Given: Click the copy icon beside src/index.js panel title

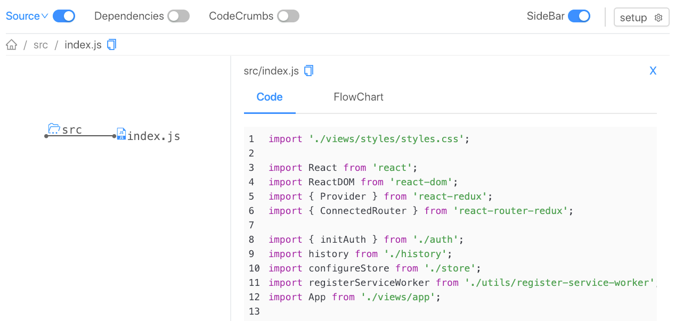Looking at the screenshot, I should tap(308, 70).
